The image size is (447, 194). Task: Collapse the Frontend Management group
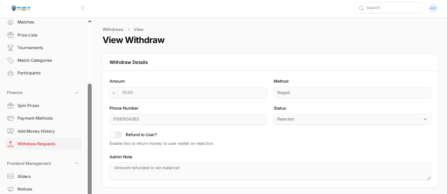[77, 164]
